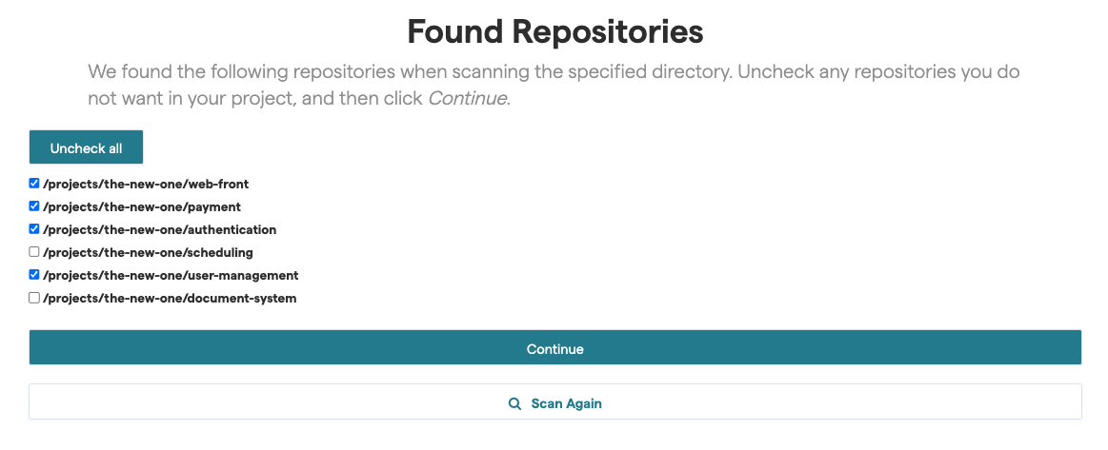
Task: Untick the authentication repository checkbox
Action: (x=34, y=229)
